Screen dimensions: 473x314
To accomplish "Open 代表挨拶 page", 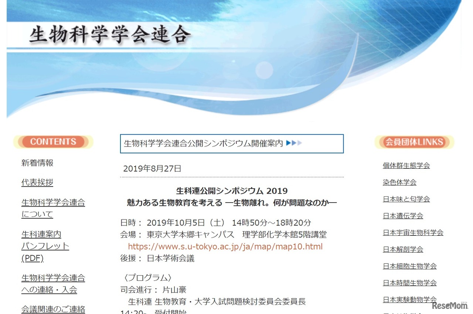I will 37,182.
